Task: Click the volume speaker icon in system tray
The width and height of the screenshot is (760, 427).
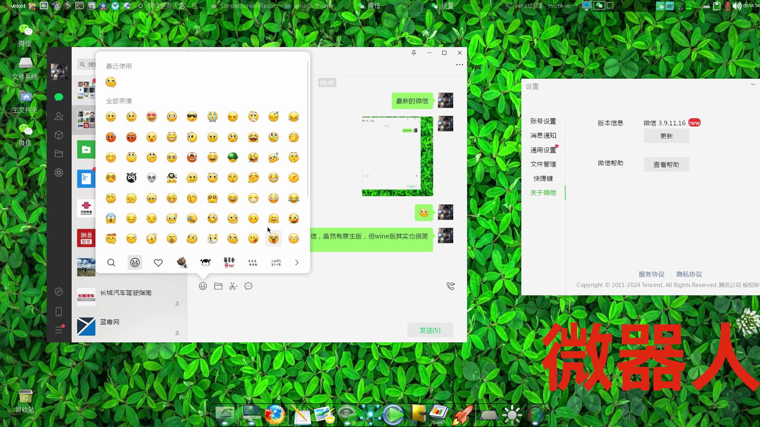Action: click(x=737, y=6)
